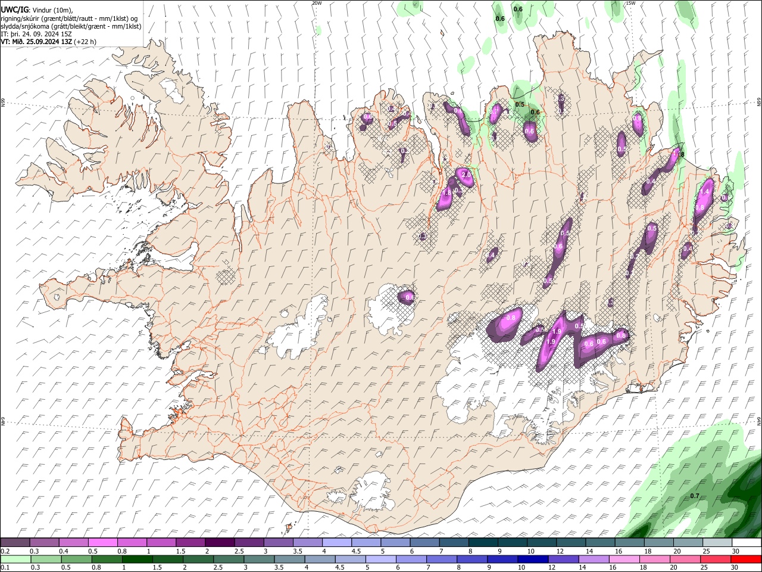Click the '(+22 h)' forecast offset text

86,42
